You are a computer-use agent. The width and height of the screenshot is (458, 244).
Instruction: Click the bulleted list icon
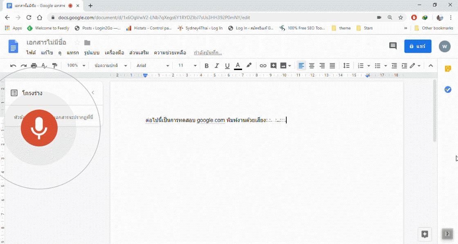377,66
